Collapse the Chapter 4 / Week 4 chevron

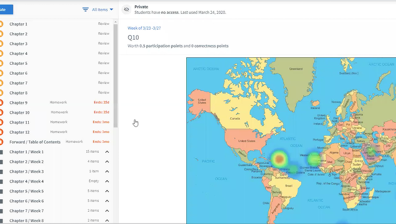(107, 181)
